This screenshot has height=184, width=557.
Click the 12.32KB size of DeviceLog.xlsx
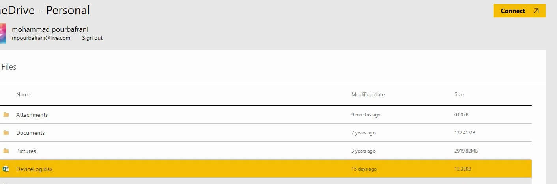pos(462,169)
